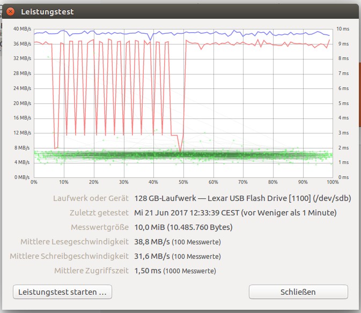
Task: Click the '80%' x-axis label
Action: 273,182
